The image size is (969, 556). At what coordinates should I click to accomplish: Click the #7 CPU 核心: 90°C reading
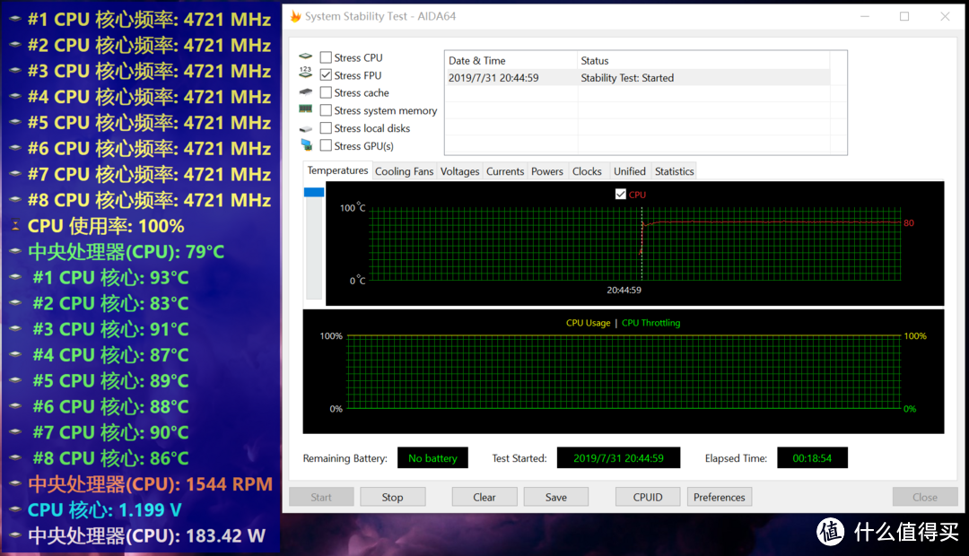[110, 432]
